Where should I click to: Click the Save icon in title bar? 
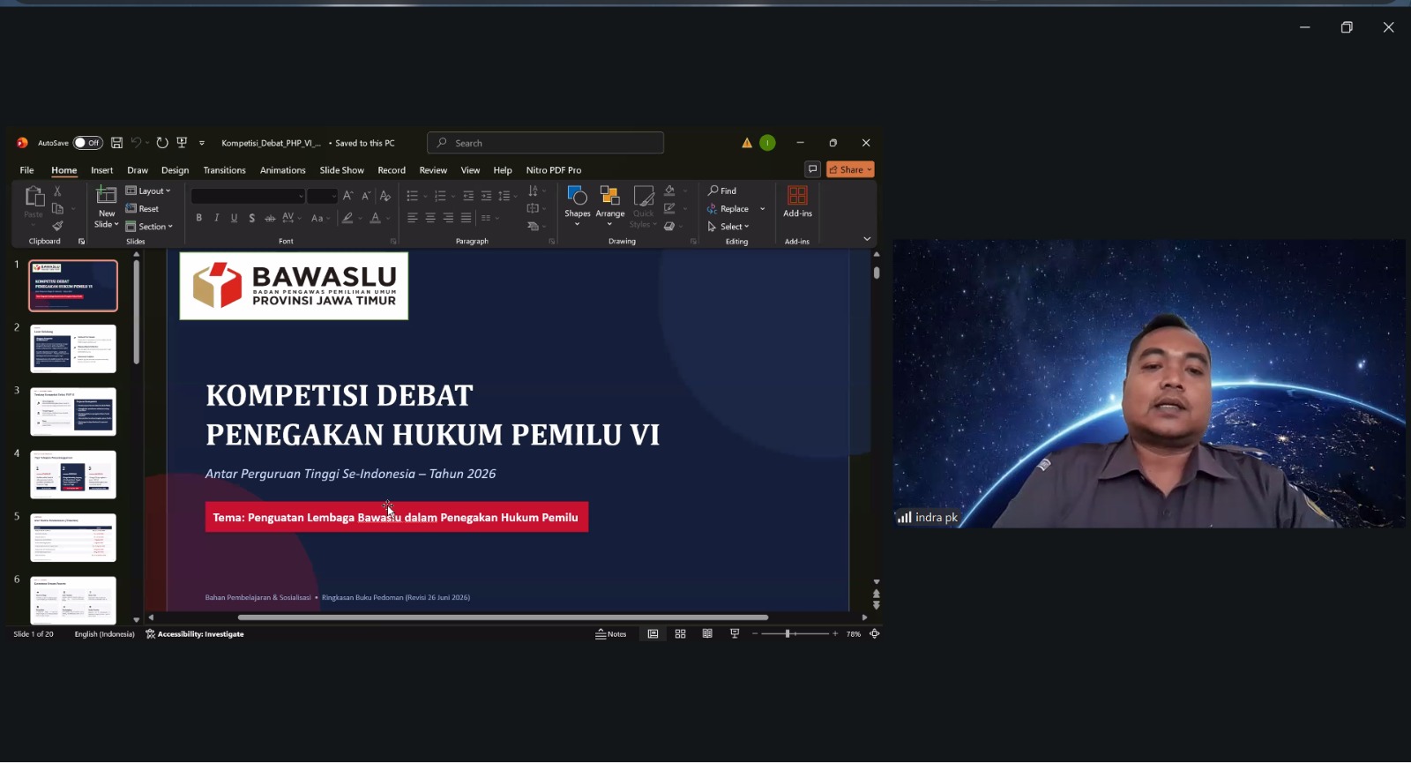[116, 143]
